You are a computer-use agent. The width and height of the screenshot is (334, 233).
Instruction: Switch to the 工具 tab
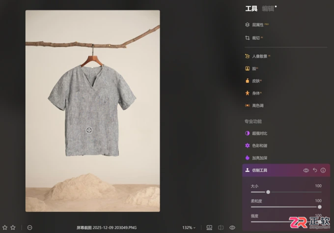pos(251,9)
